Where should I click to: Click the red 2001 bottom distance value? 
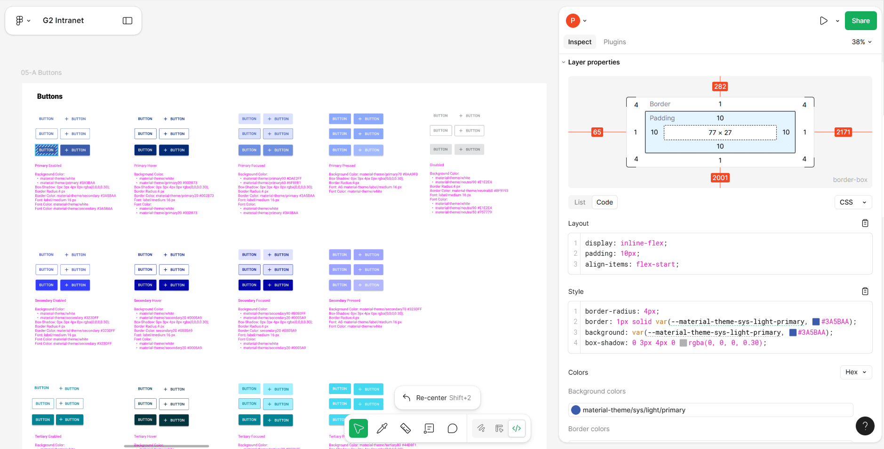pos(720,178)
